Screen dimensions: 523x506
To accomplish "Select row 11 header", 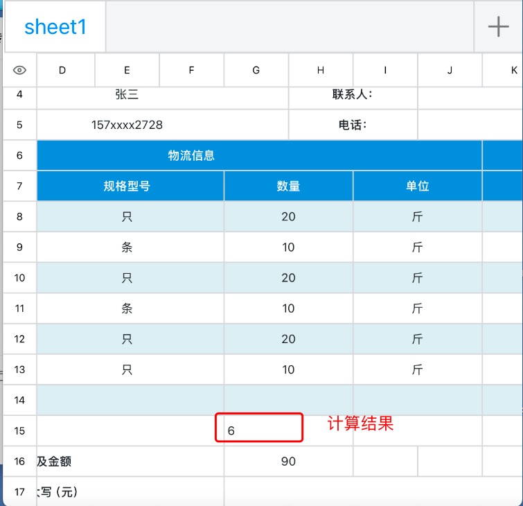I will 19,308.
